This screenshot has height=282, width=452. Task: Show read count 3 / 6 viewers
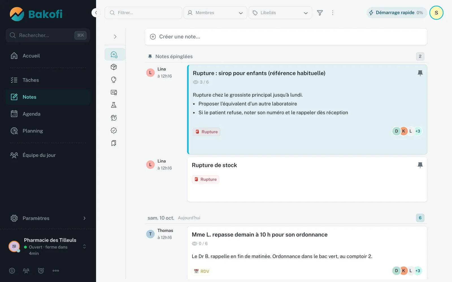pos(201,82)
